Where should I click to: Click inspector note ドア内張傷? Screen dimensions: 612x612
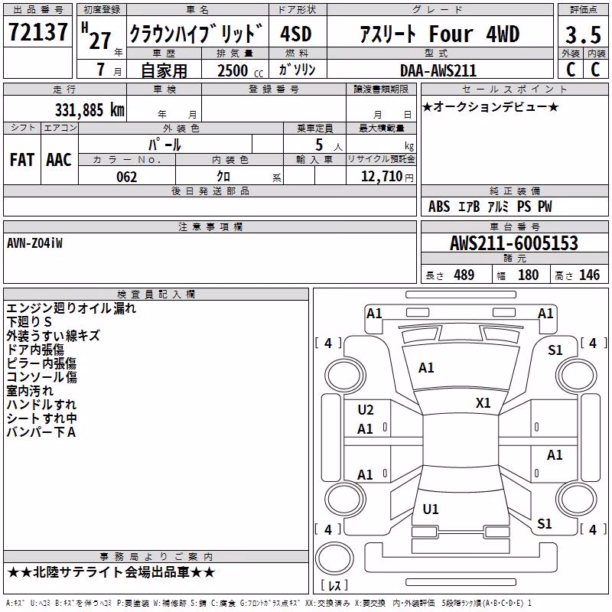35,350
